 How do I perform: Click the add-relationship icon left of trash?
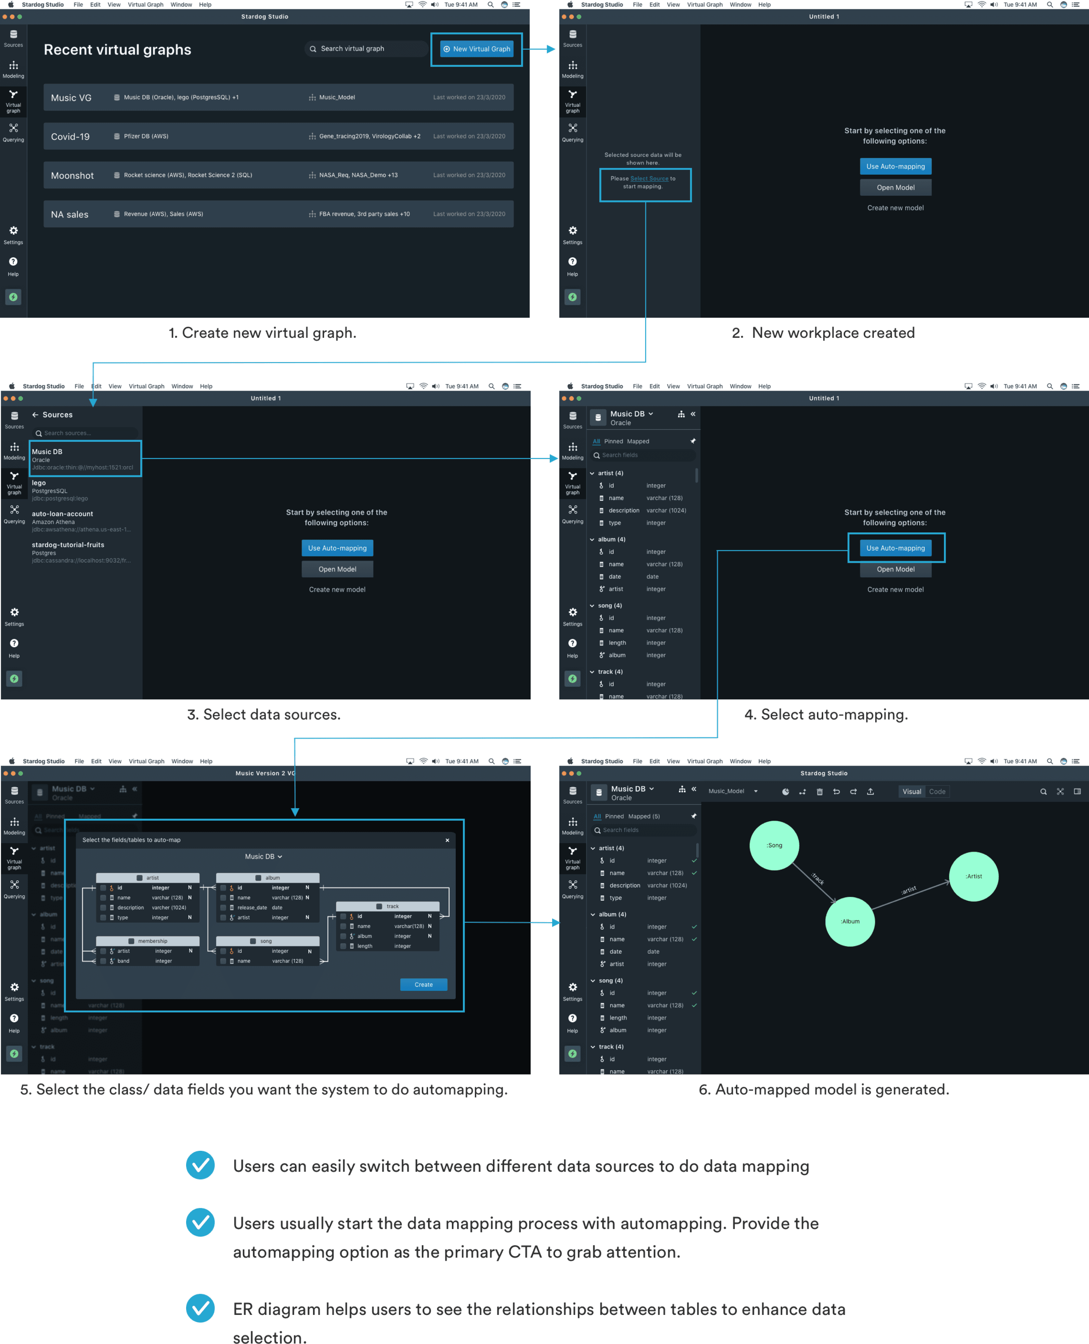click(802, 792)
